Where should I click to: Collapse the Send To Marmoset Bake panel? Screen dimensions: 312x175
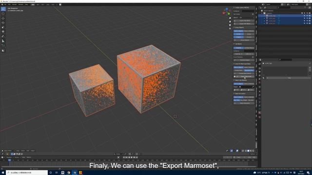click(x=234, y=64)
